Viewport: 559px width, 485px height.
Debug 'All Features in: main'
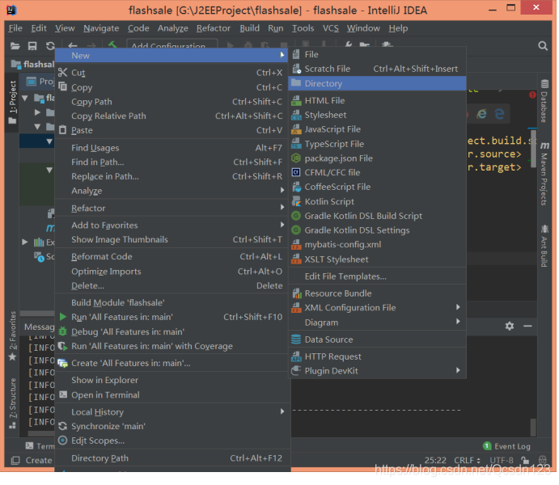(172, 331)
